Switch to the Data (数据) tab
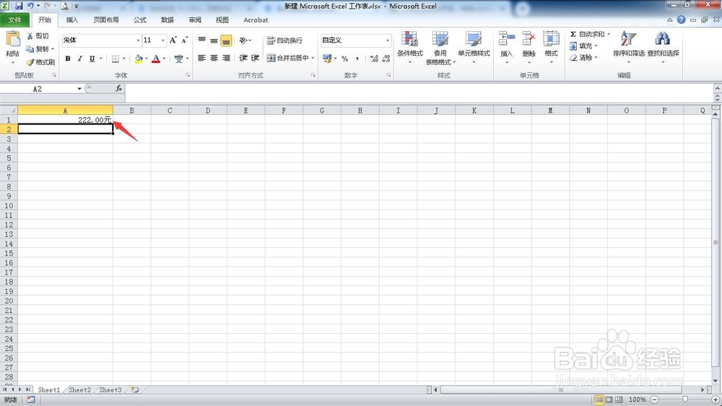The width and height of the screenshot is (722, 406). click(x=168, y=20)
